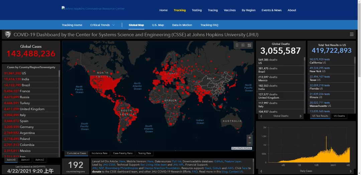Select the Cumulative Cases map tab
The width and height of the screenshot is (361, 175).
77,153
